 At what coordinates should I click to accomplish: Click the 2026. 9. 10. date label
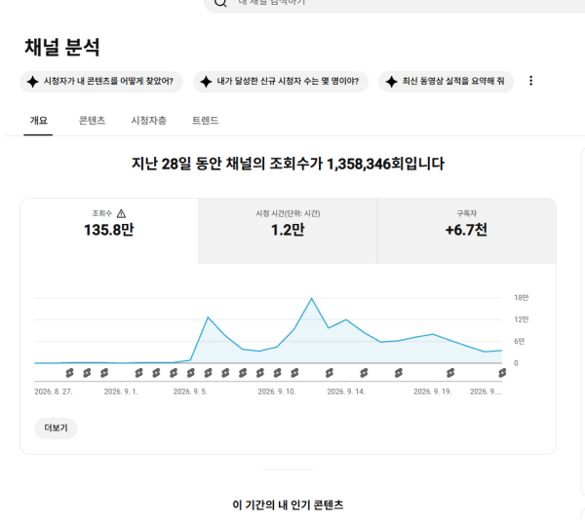click(277, 391)
